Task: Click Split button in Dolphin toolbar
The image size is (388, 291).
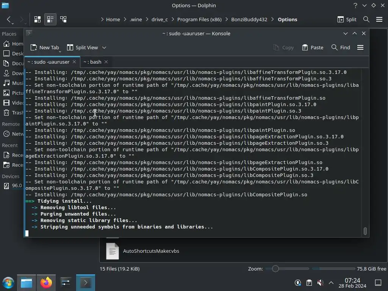Action: pyautogui.click(x=347, y=19)
